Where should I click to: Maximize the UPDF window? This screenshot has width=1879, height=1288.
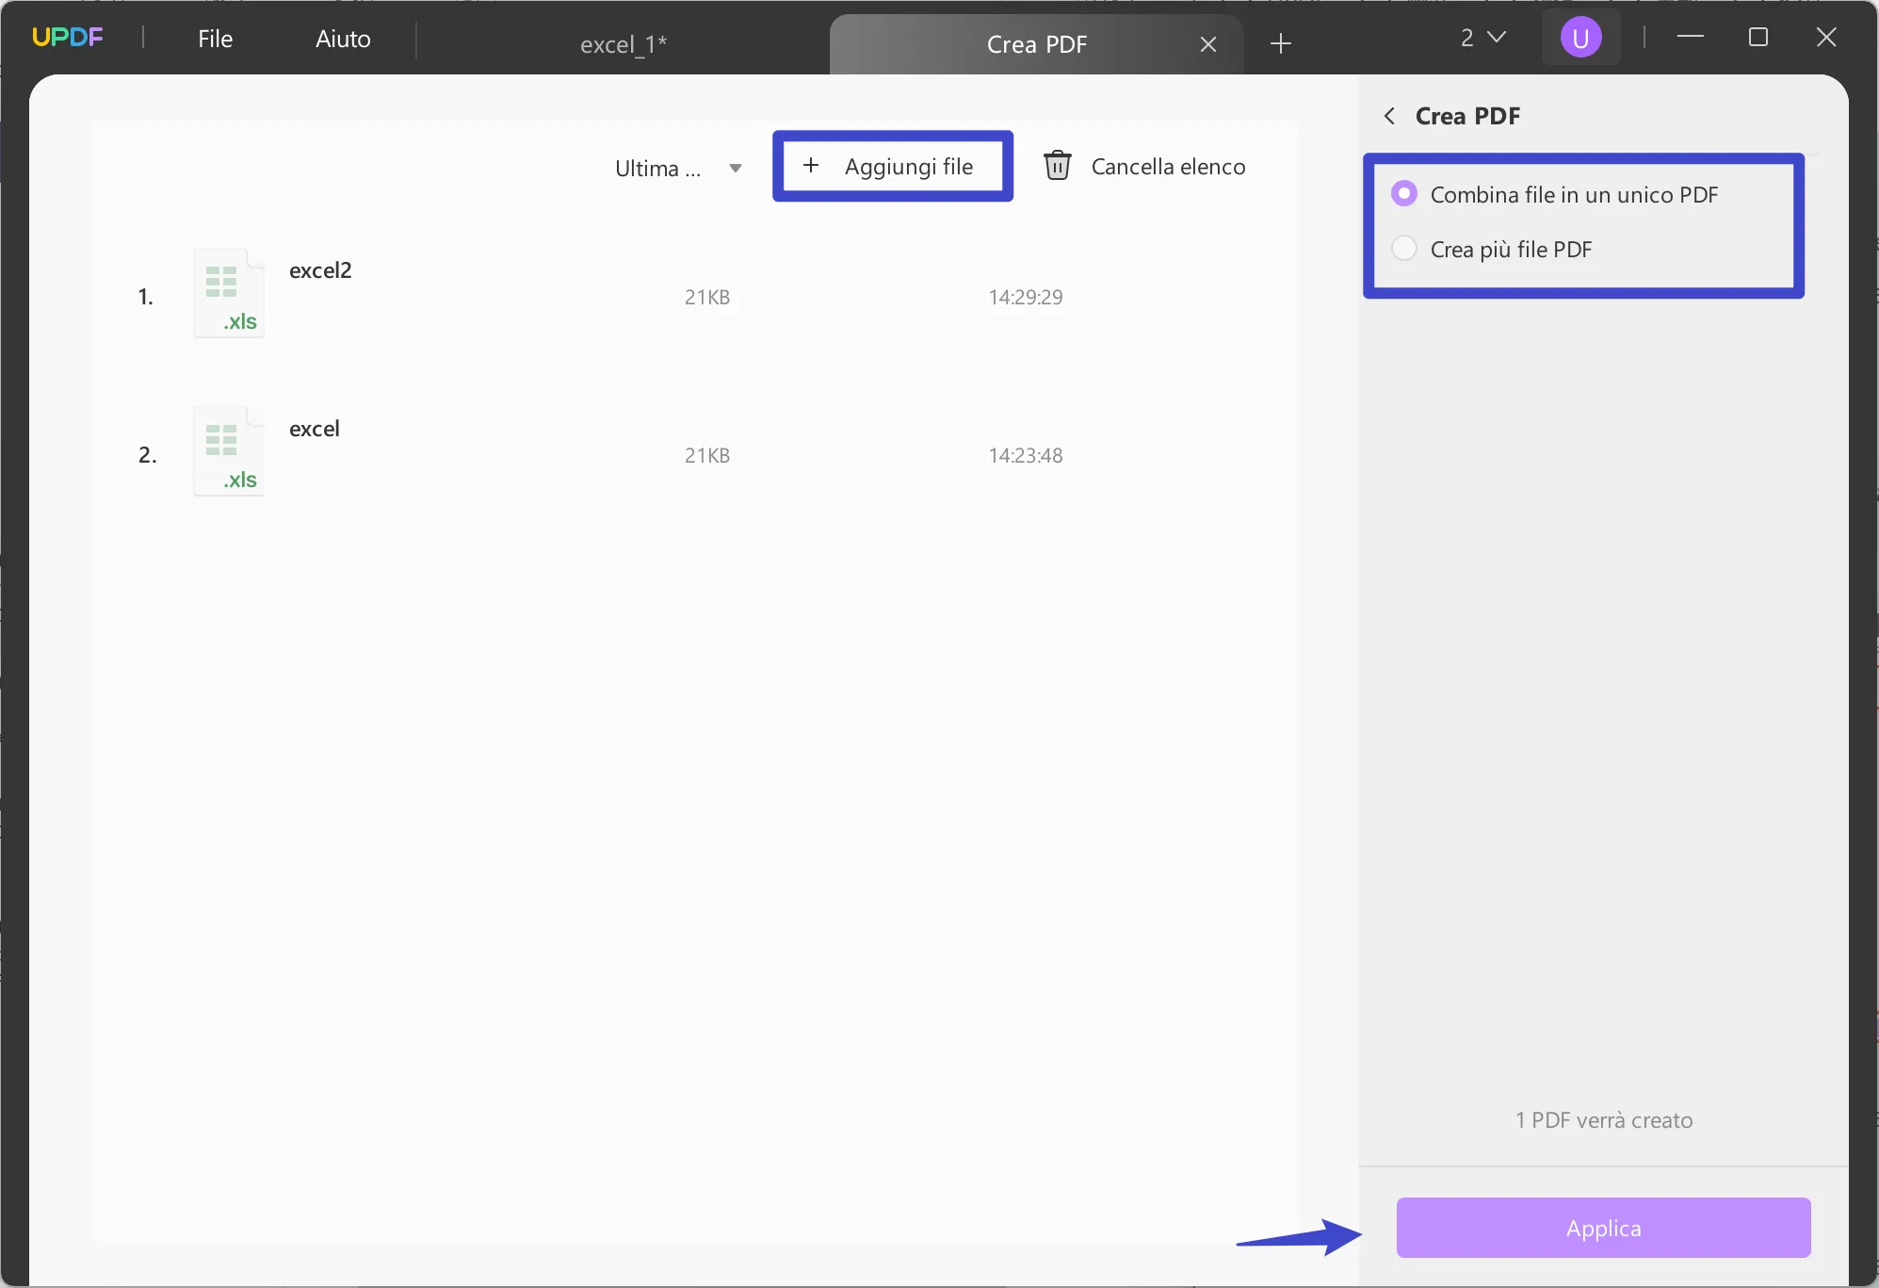click(x=1758, y=37)
